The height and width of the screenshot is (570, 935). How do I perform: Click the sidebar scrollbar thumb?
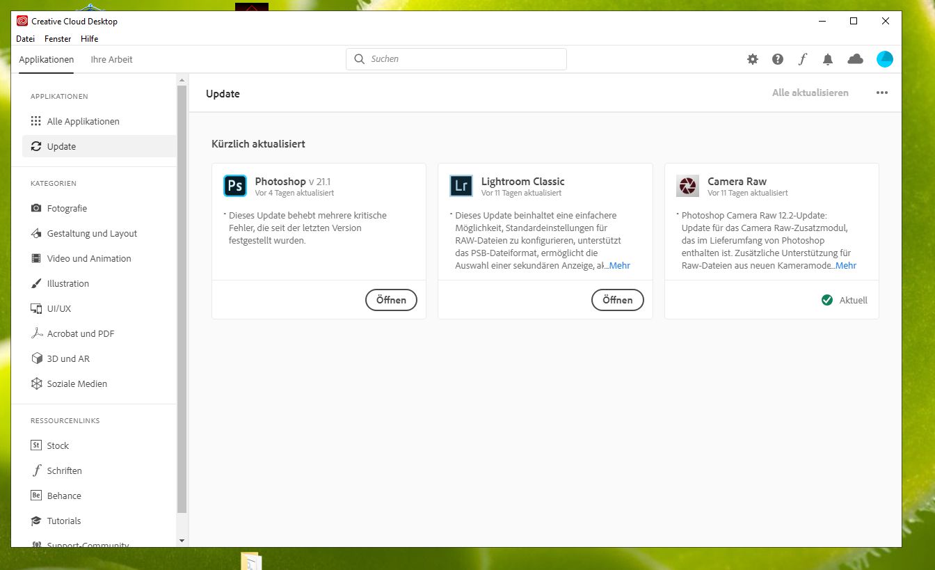pos(182,299)
